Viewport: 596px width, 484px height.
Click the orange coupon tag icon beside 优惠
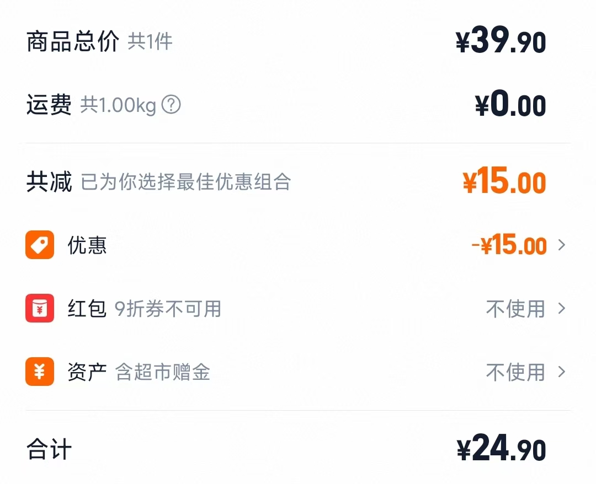[x=39, y=245]
